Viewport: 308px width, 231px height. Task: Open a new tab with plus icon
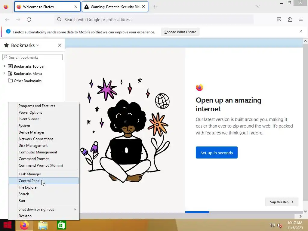pos(155,7)
